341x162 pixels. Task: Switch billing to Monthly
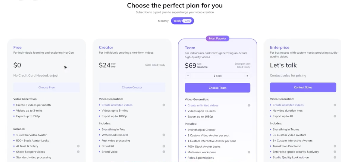tap(163, 21)
